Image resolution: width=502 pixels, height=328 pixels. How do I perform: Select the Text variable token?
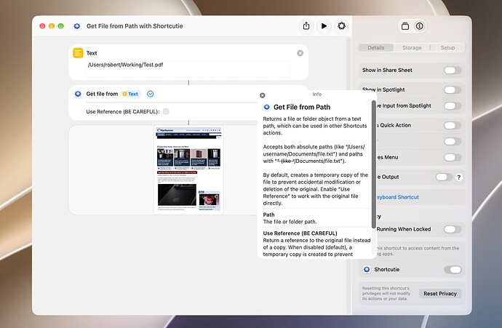pyautogui.click(x=131, y=94)
